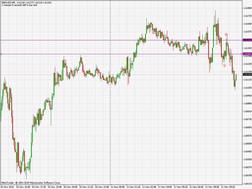This screenshot has width=252, height=189.
Task: Click the 1.61265 price axis label
Action: point(248,64)
